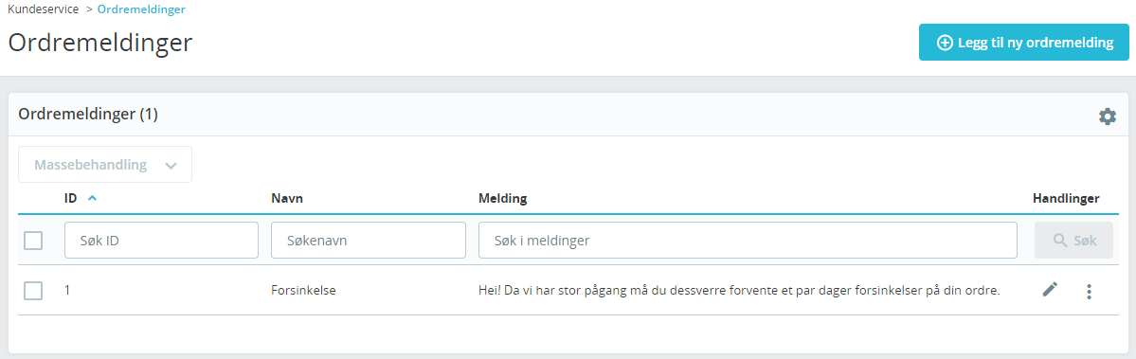Click the Melding column header

(x=503, y=198)
